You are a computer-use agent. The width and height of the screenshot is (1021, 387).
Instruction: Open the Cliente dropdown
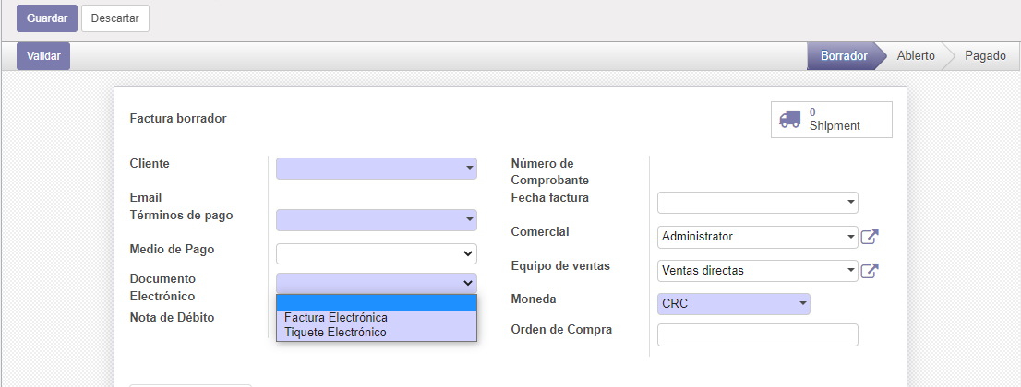[377, 169]
